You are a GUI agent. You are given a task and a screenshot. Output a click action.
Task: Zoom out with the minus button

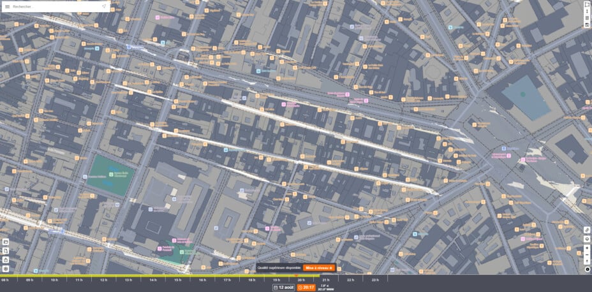(x=587, y=255)
